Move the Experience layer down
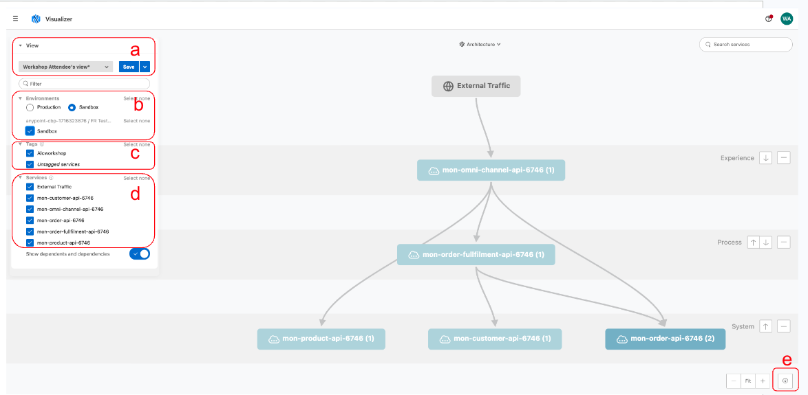Viewport: 808px width, 395px height. pyautogui.click(x=765, y=158)
